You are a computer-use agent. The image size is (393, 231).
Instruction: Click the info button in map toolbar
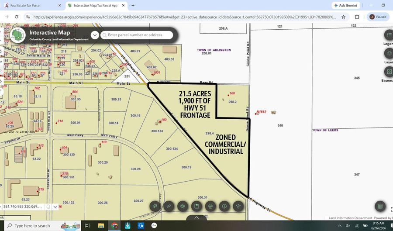pos(224,206)
